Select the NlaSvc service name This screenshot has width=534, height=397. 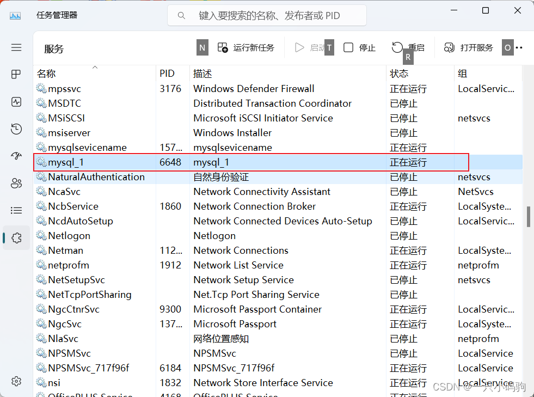point(63,339)
